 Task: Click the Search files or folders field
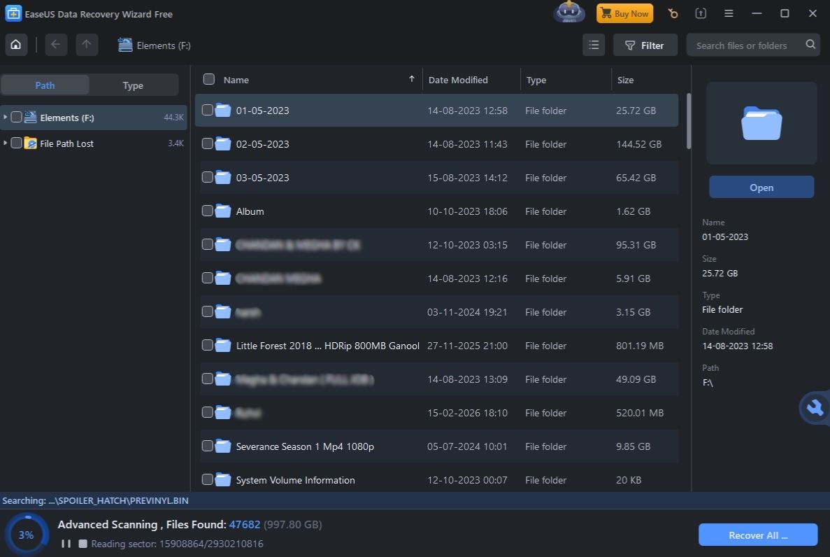pyautogui.click(x=744, y=45)
